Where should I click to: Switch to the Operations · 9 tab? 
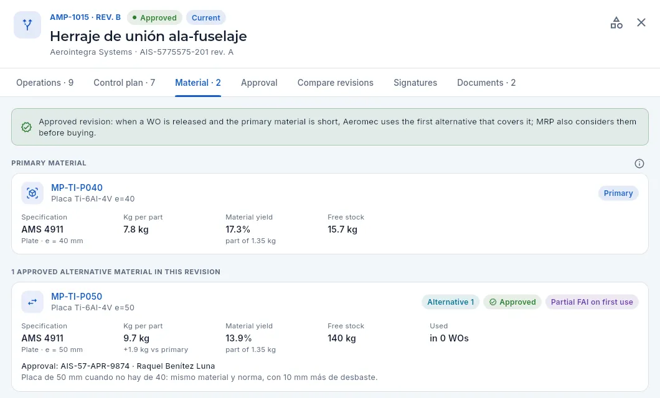[45, 83]
